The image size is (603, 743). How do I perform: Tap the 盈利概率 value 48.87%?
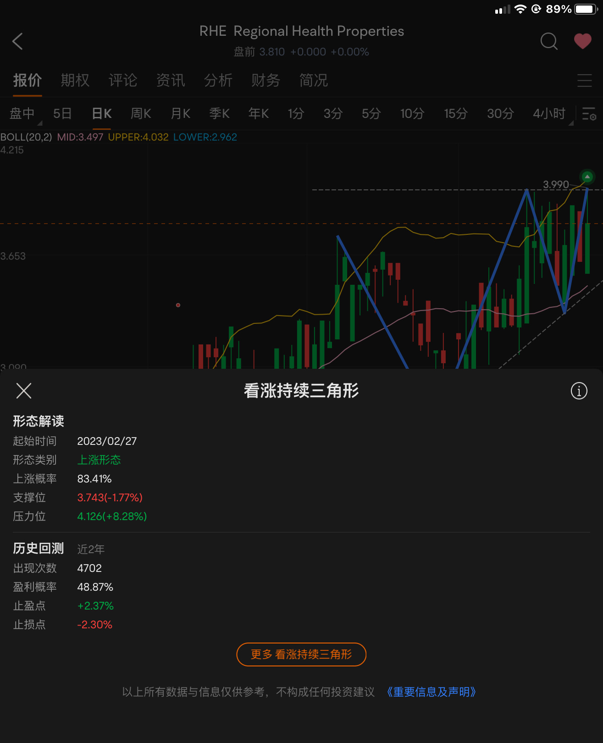[95, 587]
